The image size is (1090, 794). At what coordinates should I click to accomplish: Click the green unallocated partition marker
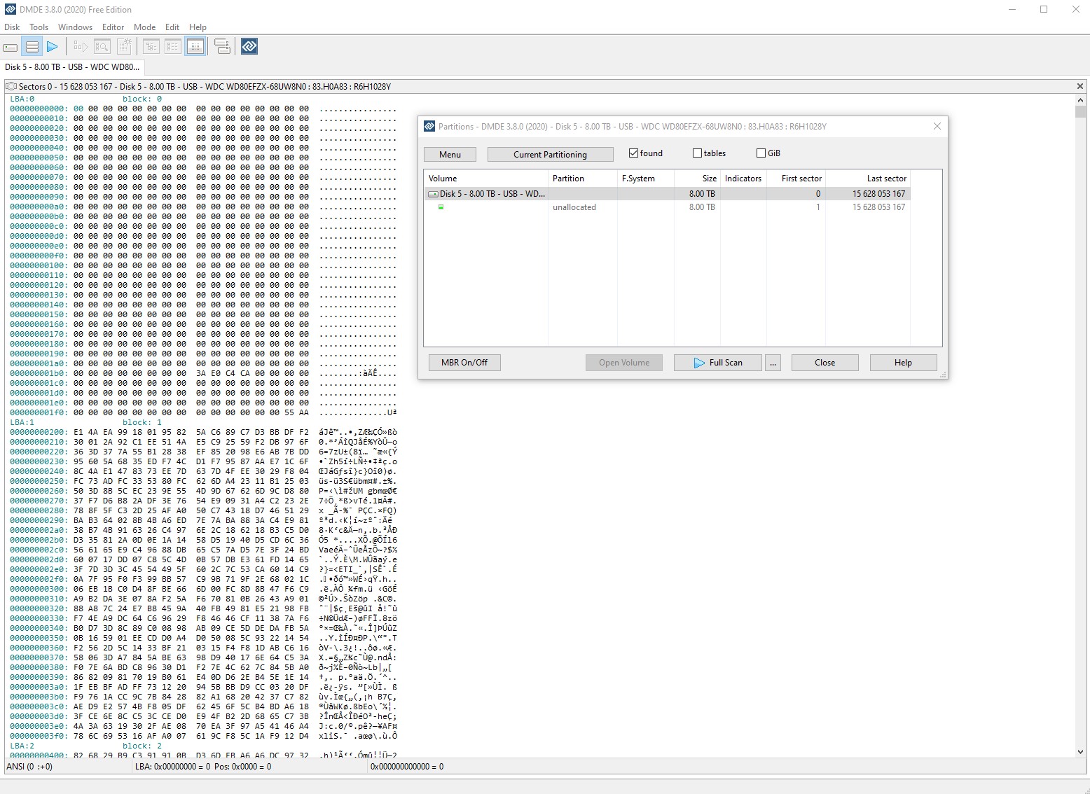(441, 207)
